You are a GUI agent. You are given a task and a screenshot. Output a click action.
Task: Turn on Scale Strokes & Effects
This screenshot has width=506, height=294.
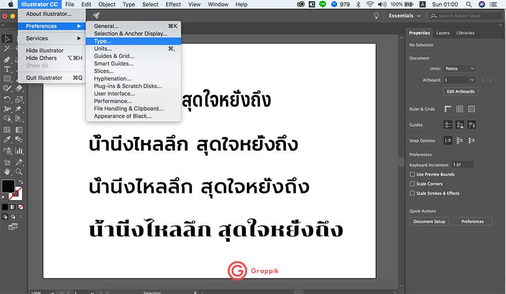click(412, 193)
